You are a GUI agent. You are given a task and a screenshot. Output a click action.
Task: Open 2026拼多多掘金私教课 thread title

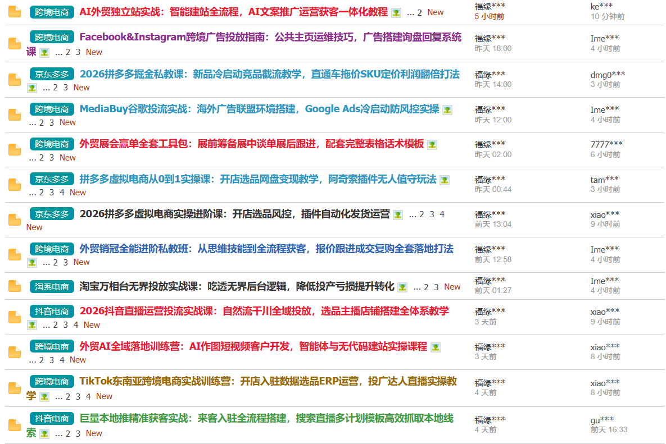click(x=270, y=74)
